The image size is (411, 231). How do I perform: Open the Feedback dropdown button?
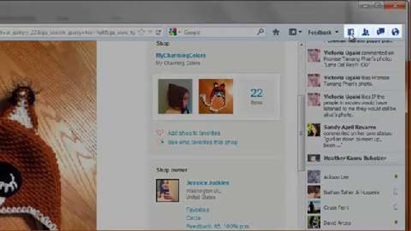click(323, 32)
